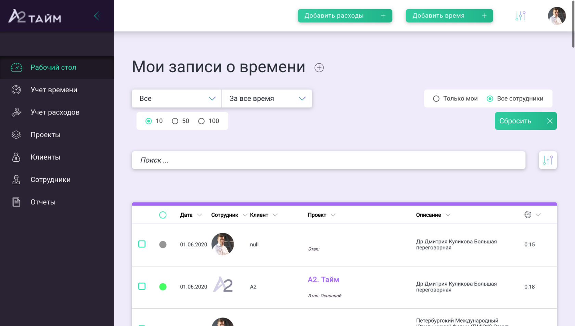Open the А2. Тайм project link
The height and width of the screenshot is (326, 575).
coord(323,280)
